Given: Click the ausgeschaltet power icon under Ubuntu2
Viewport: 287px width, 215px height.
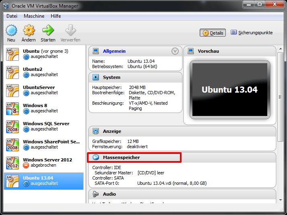Looking at the screenshot, I should (26, 75).
